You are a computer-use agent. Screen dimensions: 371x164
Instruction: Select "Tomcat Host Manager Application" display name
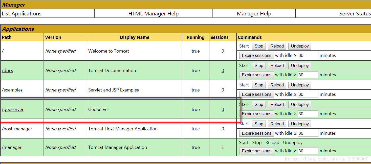[123, 129]
